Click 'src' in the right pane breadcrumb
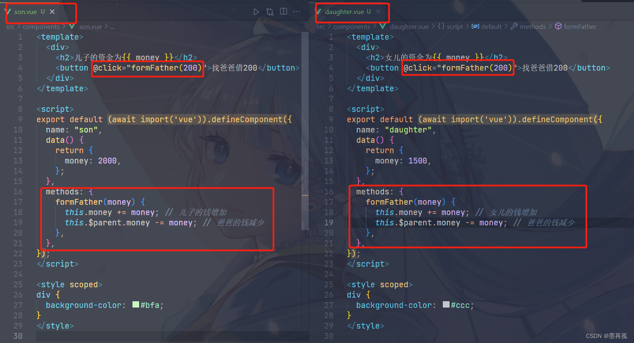Image resolution: width=634 pixels, height=343 pixels. pos(321,26)
